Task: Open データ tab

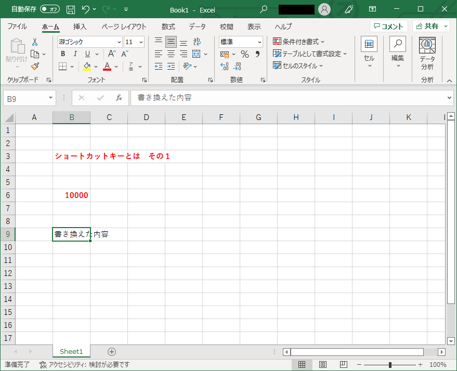Action: 197,27
